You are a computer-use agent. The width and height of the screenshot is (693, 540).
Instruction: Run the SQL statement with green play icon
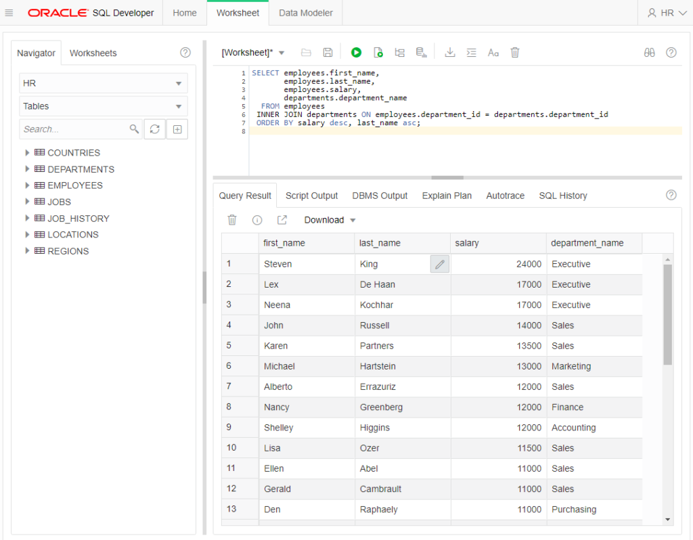[356, 53]
